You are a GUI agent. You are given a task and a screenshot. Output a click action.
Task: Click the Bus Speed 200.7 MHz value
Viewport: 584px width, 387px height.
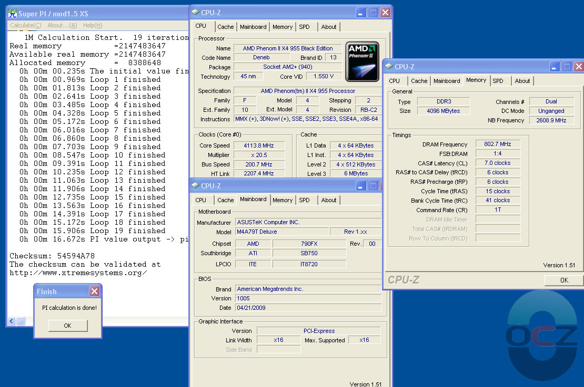tap(258, 164)
